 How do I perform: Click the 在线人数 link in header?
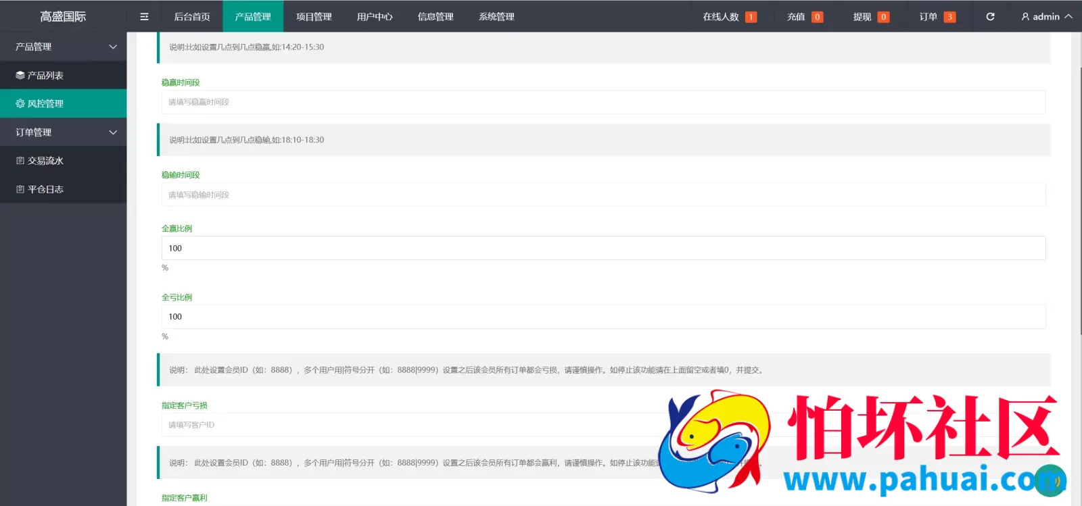click(x=721, y=17)
